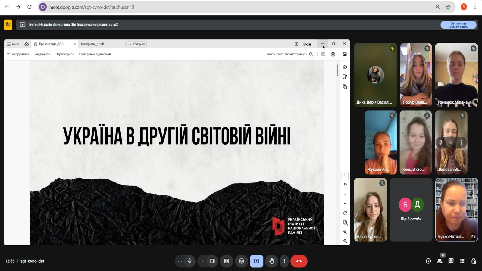482x271 pixels.
Task: Go to next PDF page arrow
Action: click(345, 204)
